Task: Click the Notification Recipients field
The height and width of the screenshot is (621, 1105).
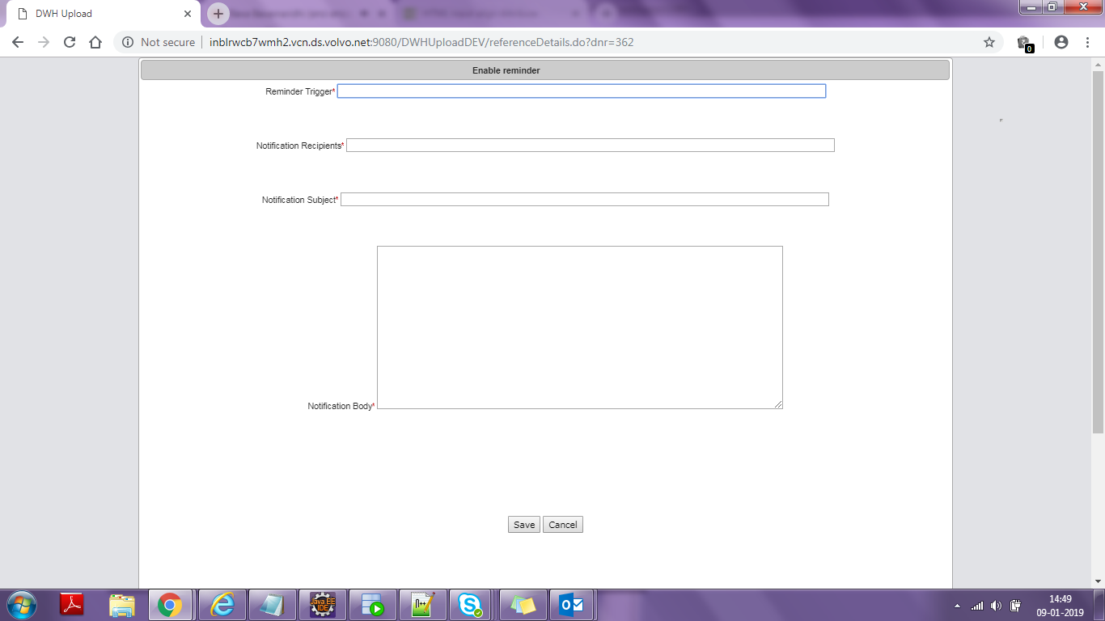Action: coord(591,146)
